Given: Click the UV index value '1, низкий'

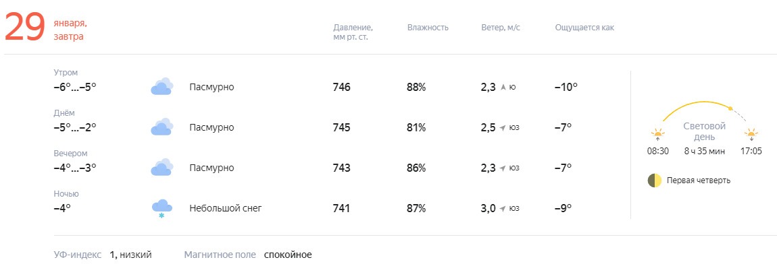Looking at the screenshot, I should pyautogui.click(x=131, y=255).
